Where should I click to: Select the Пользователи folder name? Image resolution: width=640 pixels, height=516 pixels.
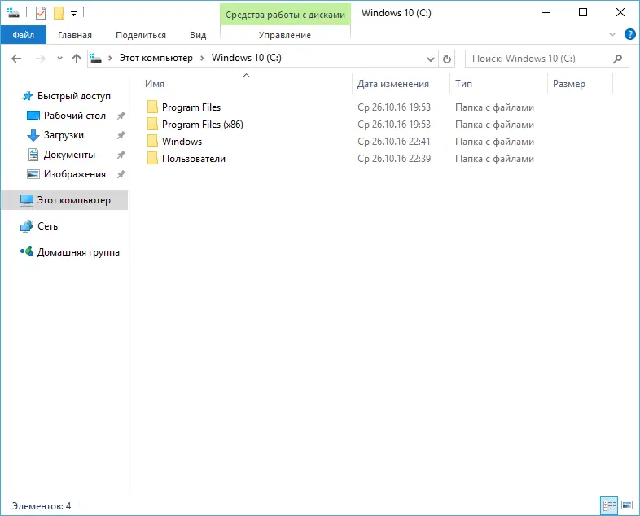pos(194,159)
